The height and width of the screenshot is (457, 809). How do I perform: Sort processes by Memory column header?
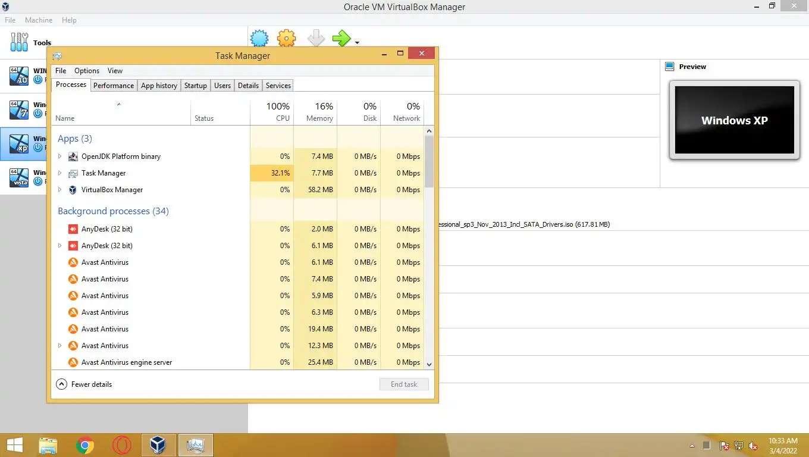[315, 111]
